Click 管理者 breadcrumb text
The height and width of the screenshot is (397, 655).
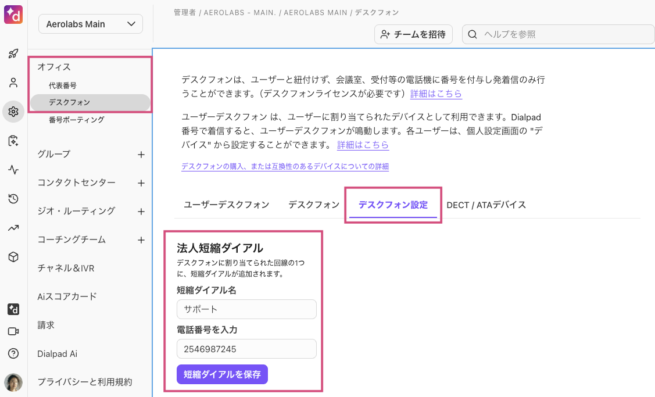click(x=185, y=13)
